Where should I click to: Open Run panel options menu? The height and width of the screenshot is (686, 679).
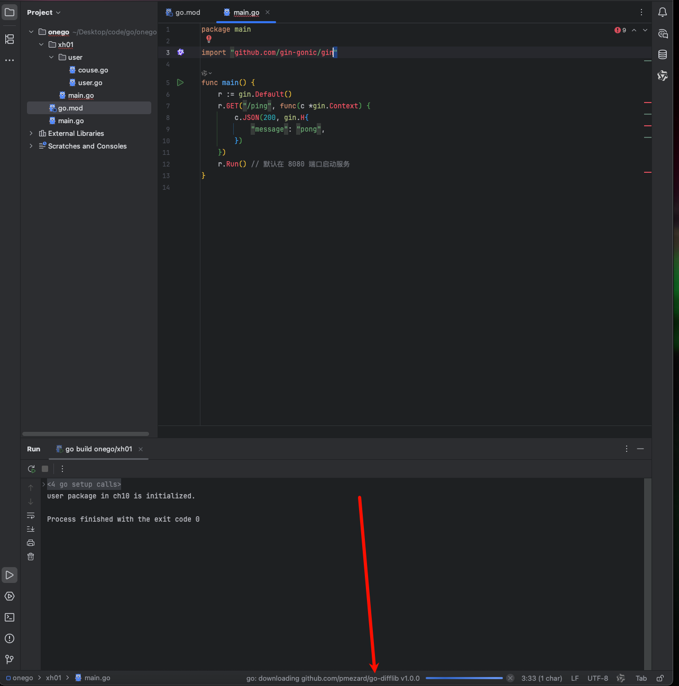click(x=627, y=449)
